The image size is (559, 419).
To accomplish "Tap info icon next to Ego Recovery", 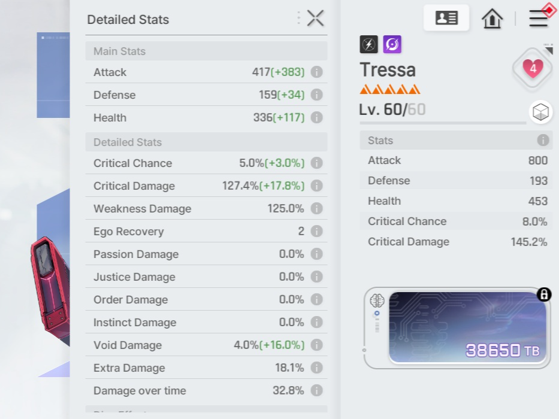I will tap(317, 232).
